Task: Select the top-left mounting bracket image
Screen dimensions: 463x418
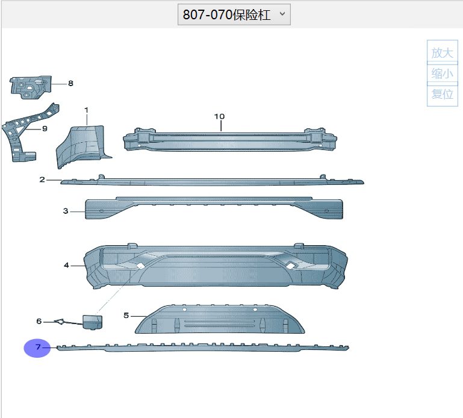Action: 30,86
